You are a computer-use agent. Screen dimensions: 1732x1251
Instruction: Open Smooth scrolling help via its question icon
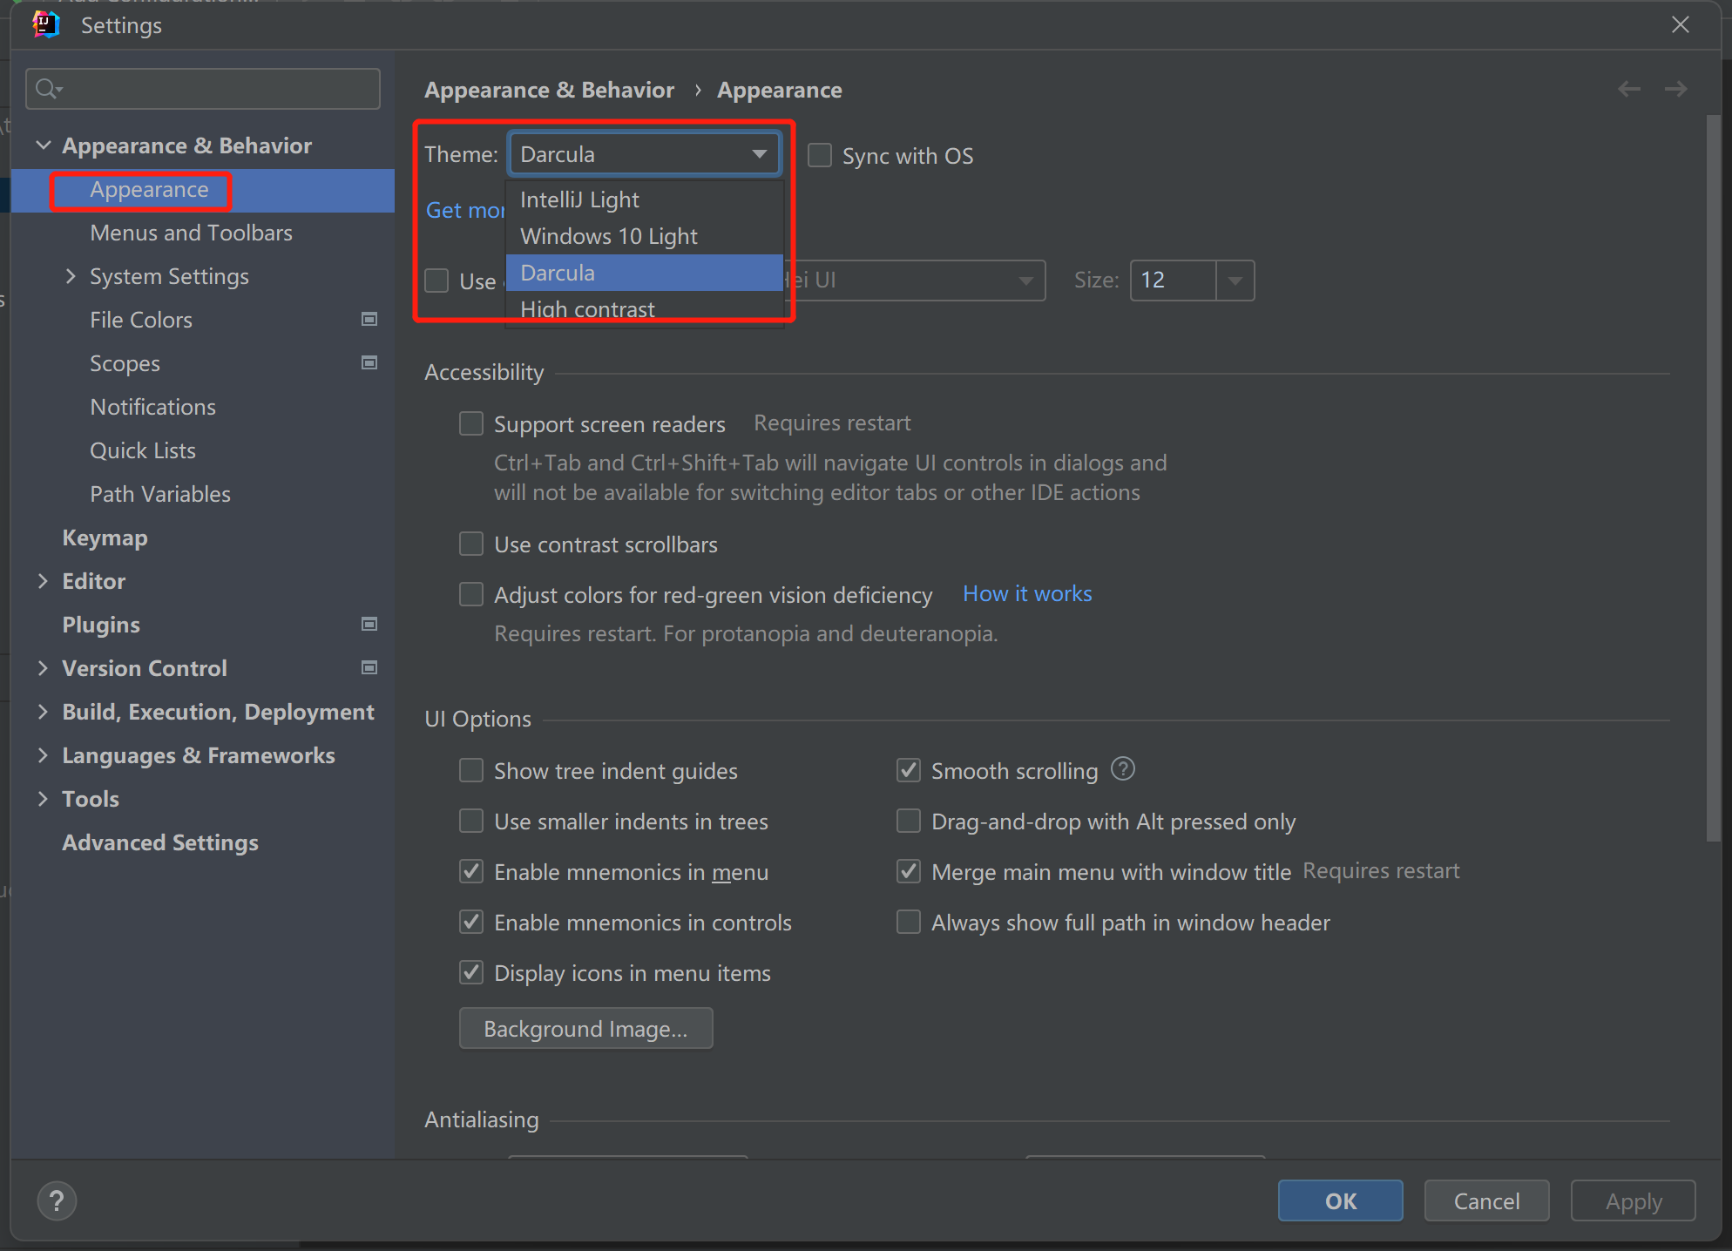tap(1122, 769)
